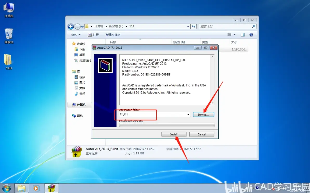Toggle the preview pane icon in Explorer
This screenshot has height=193, width=310.
pyautogui.click(x=243, y=35)
